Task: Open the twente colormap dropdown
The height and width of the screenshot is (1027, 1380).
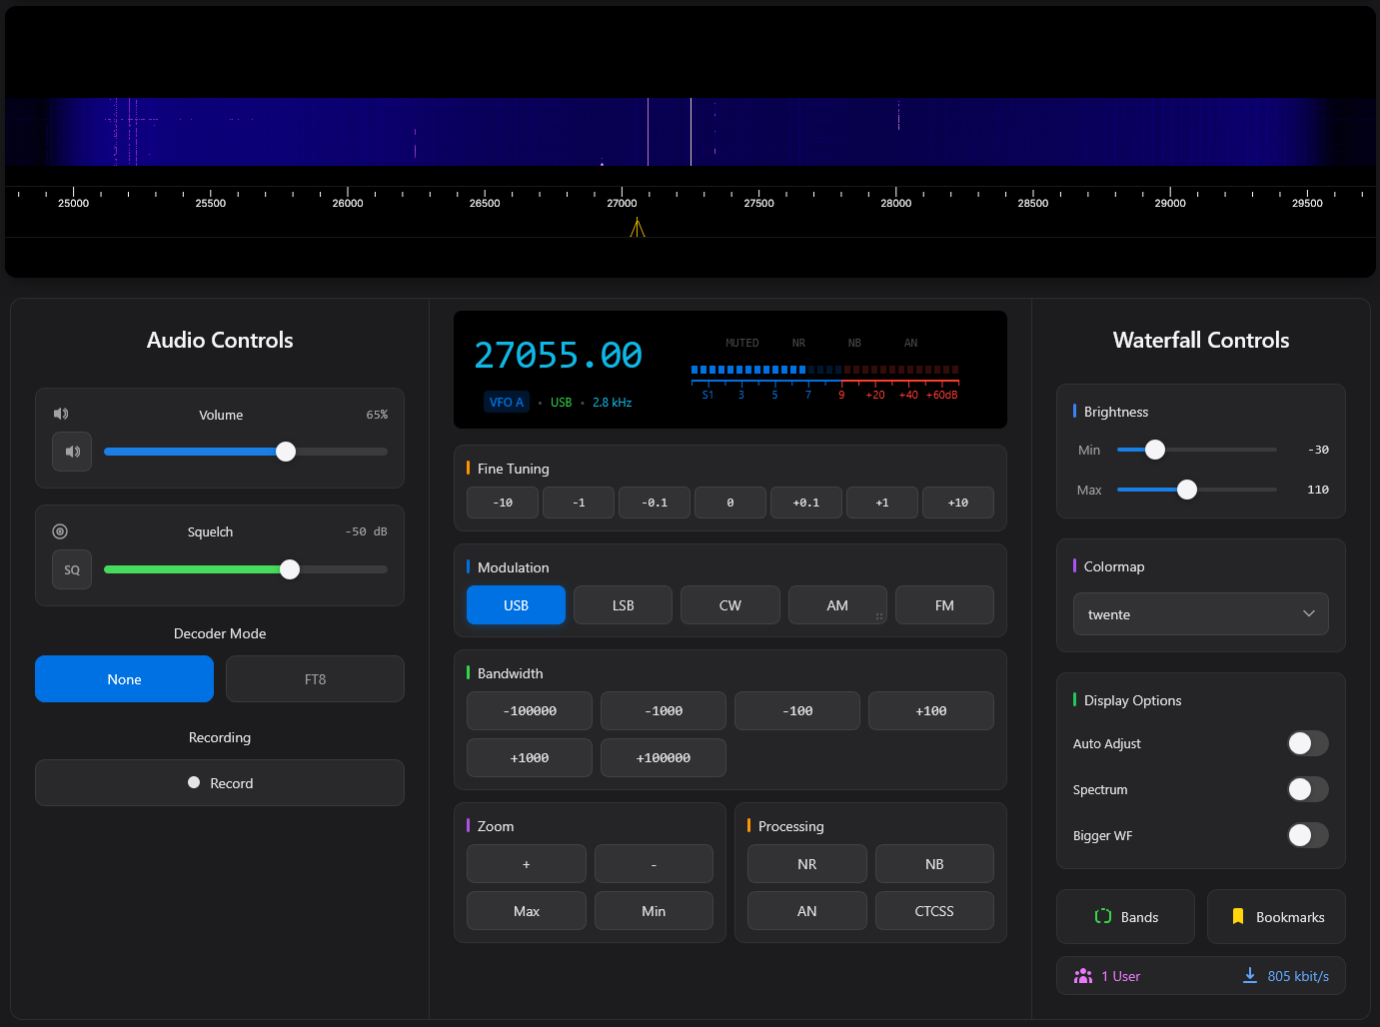Action: point(1200,614)
